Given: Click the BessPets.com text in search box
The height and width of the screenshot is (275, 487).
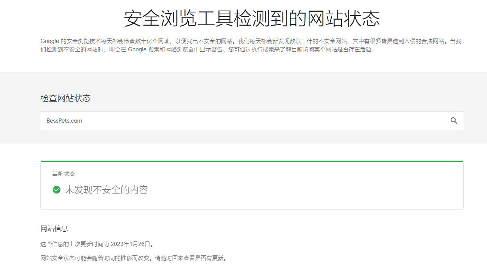Looking at the screenshot, I should pos(64,121).
